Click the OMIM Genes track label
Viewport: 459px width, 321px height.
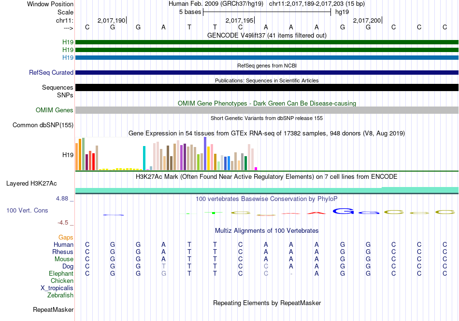coord(54,110)
